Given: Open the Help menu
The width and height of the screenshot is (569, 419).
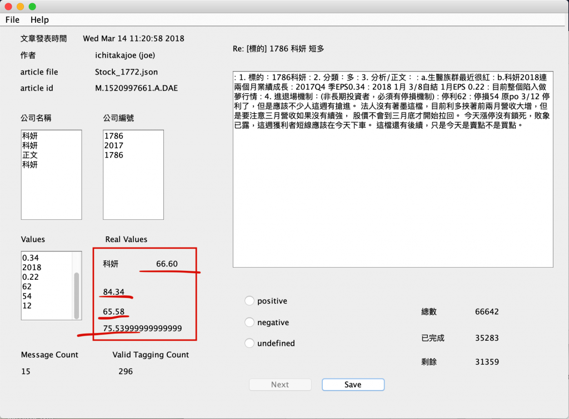Looking at the screenshot, I should 39,19.
